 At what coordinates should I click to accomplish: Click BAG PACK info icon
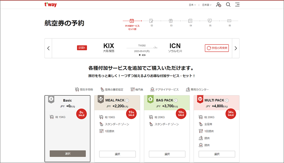click(x=176, y=100)
